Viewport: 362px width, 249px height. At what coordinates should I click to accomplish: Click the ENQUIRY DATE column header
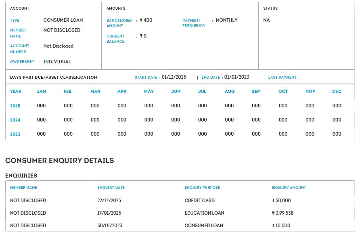pos(111,188)
